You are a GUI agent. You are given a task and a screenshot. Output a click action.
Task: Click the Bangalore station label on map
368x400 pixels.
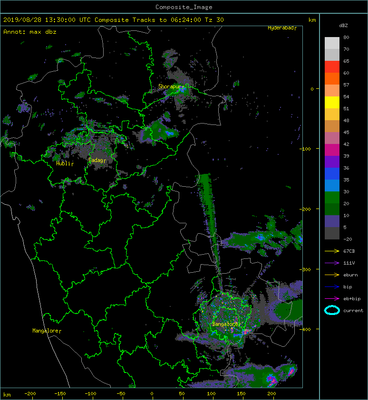click(x=226, y=324)
